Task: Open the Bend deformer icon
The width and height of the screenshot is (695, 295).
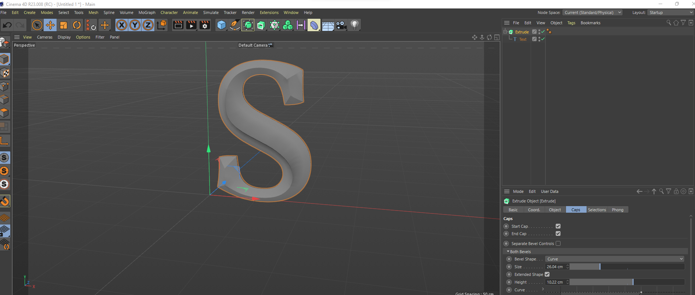Action: coord(314,25)
